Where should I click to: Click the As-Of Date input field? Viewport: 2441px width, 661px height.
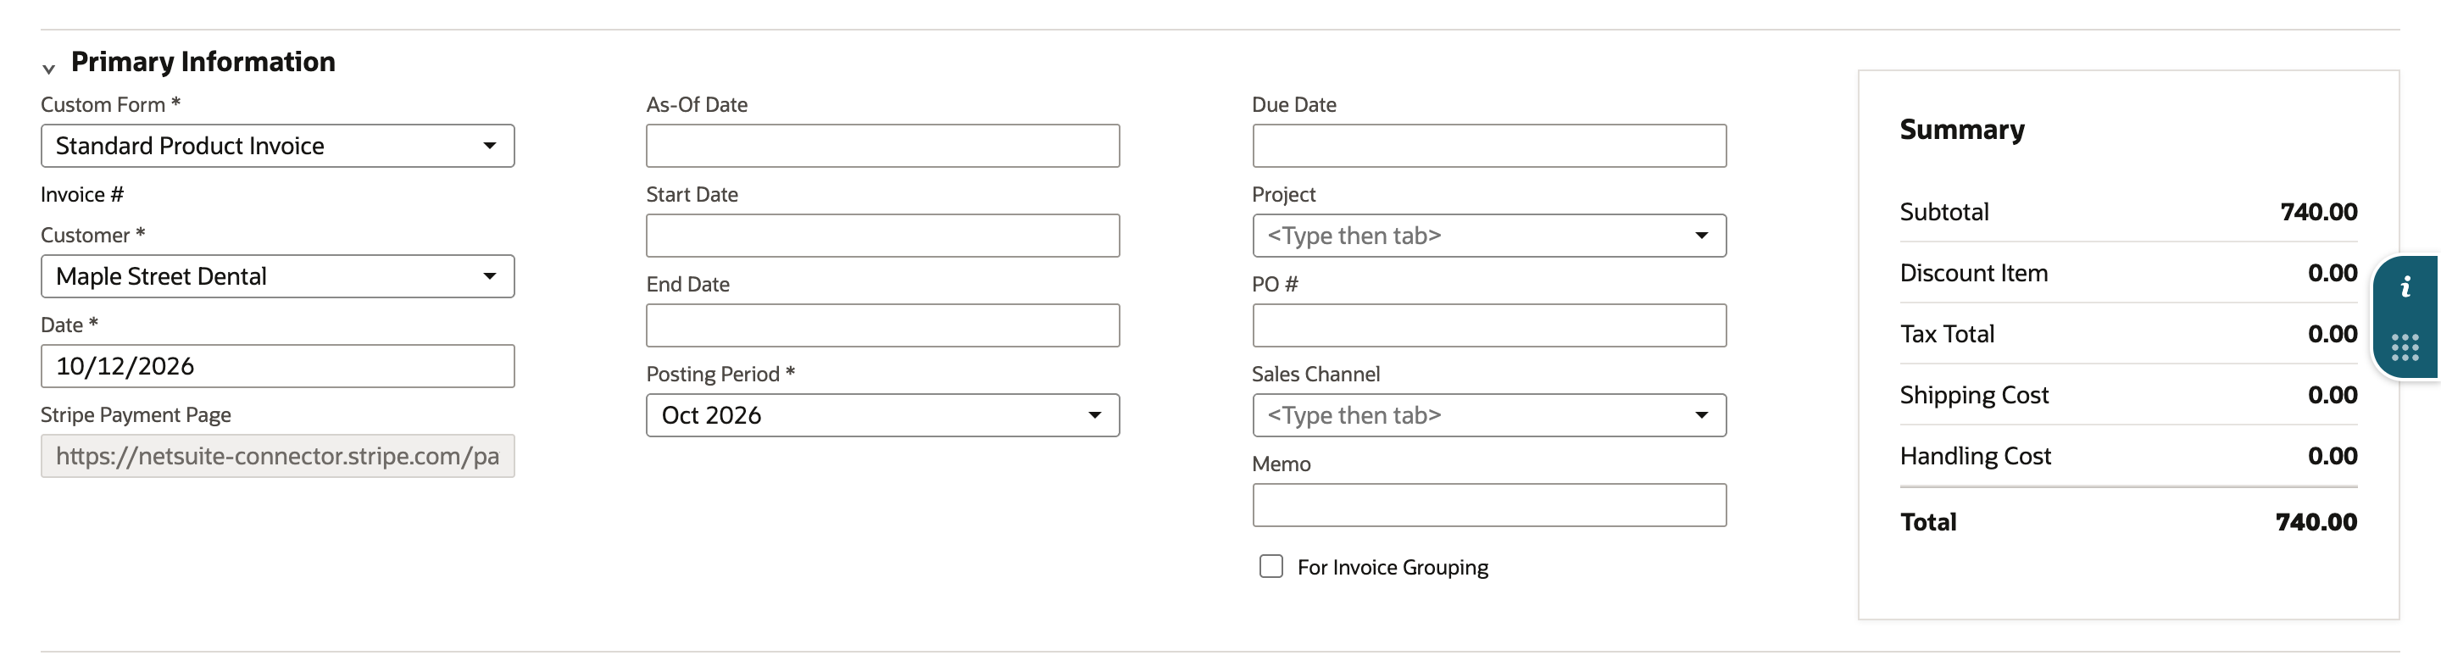click(882, 146)
